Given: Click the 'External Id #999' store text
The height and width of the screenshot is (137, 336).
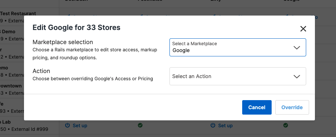Looking at the screenshot, I should pos(30,129).
